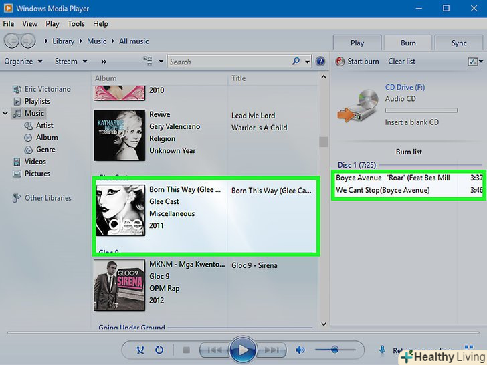Screen dimensions: 487x365
Task: Click the Windows Media Player title icon
Action: click(x=8, y=8)
